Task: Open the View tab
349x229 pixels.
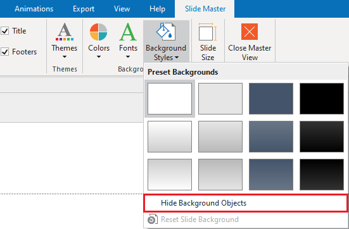Action: (x=122, y=9)
